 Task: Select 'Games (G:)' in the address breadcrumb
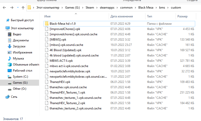point(72,8)
